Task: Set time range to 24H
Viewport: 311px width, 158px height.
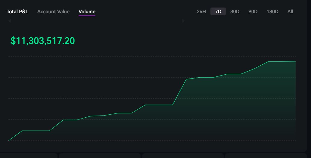Action: point(201,11)
